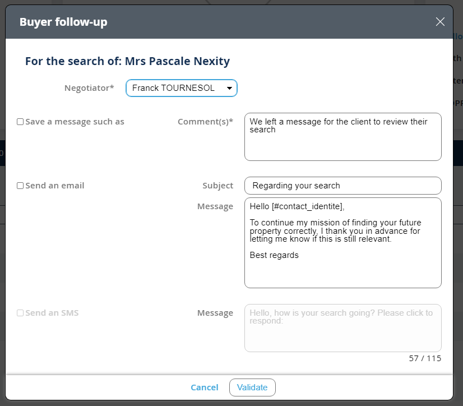
Task: Click the 'Send an SMS' label text
Action: 52,313
